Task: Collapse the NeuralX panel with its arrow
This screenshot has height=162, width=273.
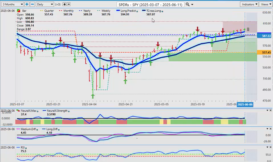Action: pyautogui.click(x=267, y=111)
